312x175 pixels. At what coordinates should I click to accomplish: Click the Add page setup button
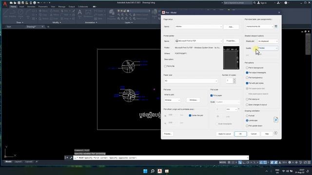tap(231, 27)
